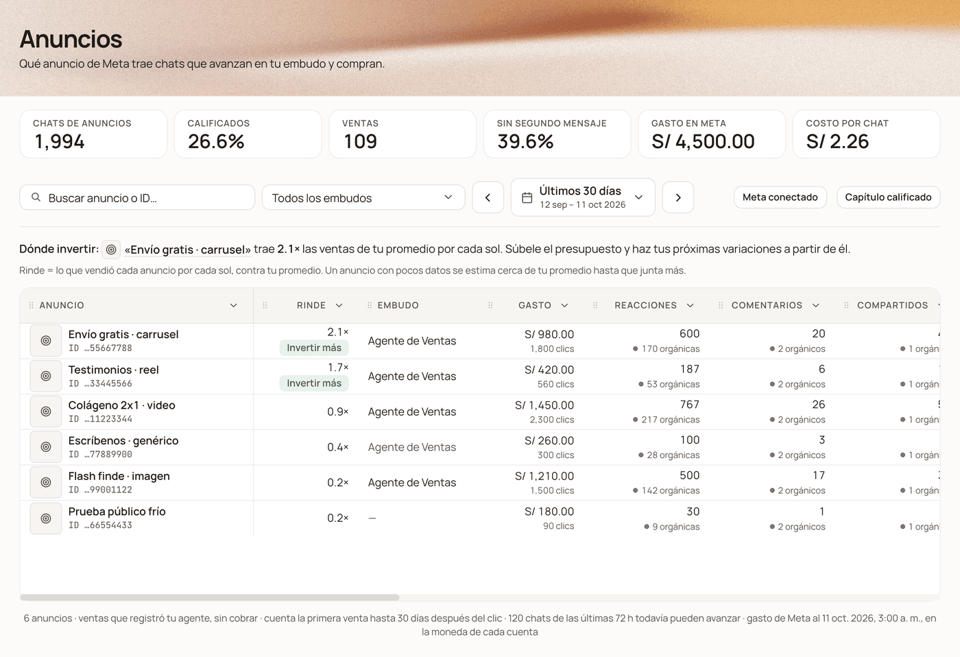Click the Envío gratis carrusel link in recommendation
The image size is (960, 657).
pyautogui.click(x=188, y=250)
